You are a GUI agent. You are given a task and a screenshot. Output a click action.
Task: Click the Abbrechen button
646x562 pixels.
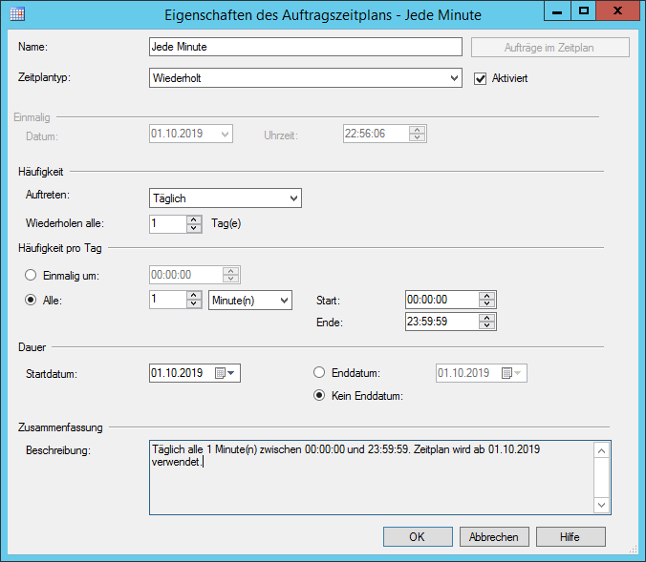point(494,537)
